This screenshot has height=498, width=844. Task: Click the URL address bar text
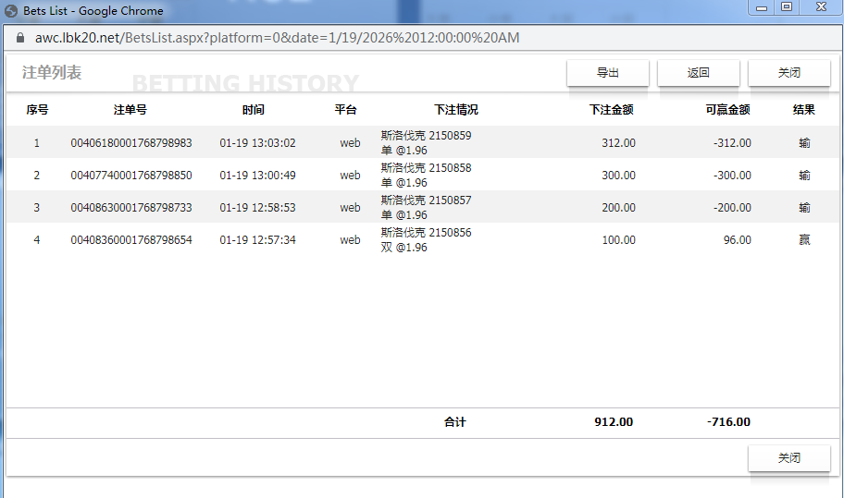coord(278,38)
